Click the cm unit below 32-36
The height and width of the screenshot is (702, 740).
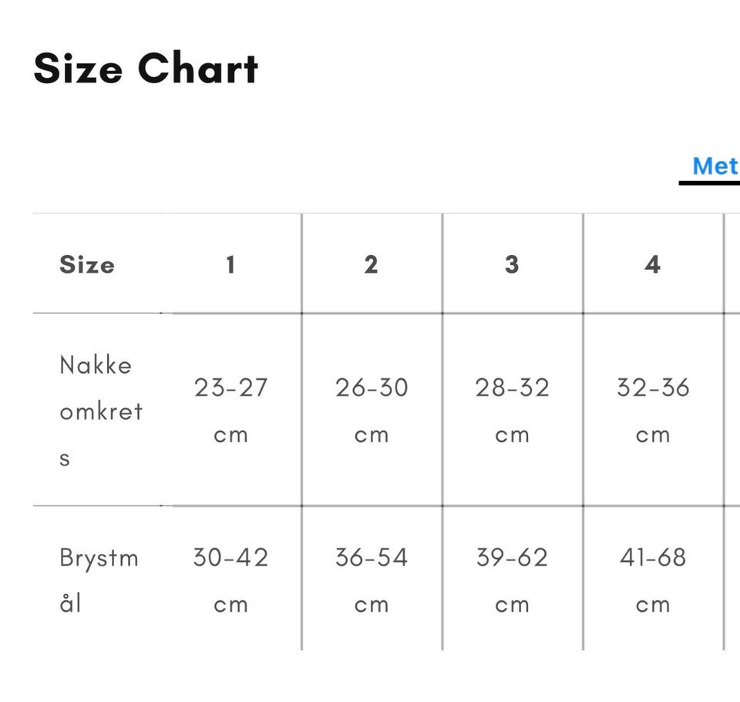(653, 435)
